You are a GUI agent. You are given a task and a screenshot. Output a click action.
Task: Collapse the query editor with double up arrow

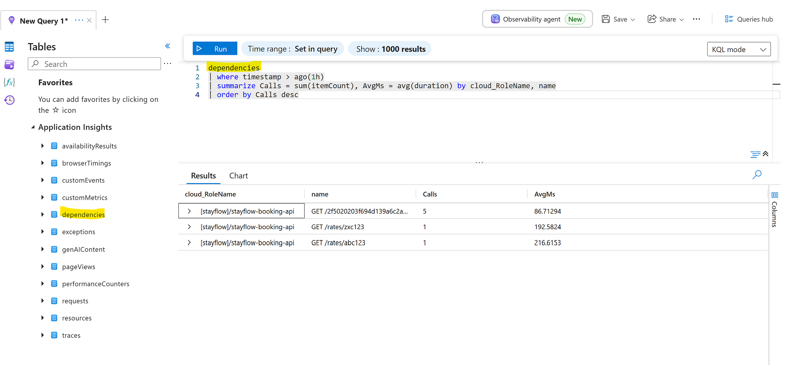pos(765,154)
